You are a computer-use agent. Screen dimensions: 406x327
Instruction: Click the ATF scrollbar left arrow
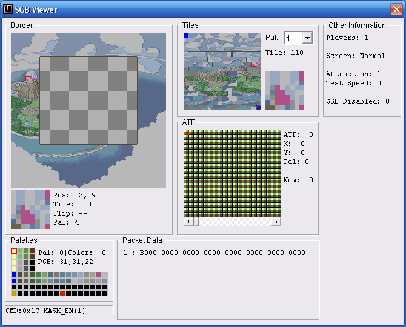188,222
